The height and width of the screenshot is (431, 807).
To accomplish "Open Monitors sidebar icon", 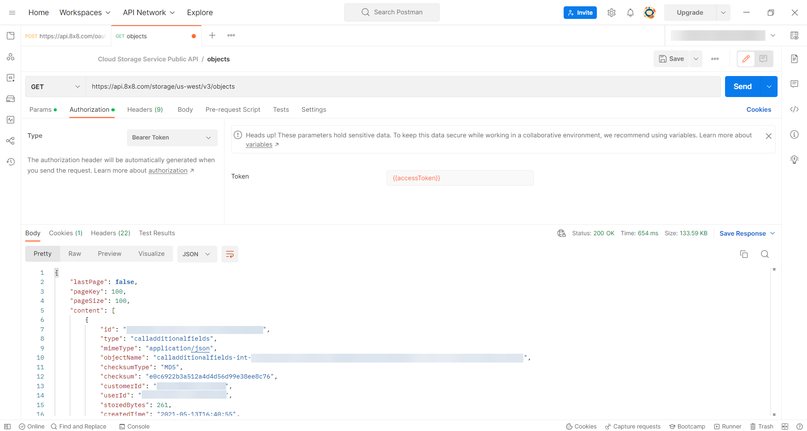I will coord(11,120).
